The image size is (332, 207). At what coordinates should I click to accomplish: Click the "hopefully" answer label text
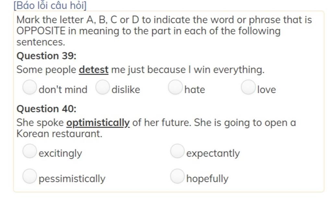coord(207,179)
